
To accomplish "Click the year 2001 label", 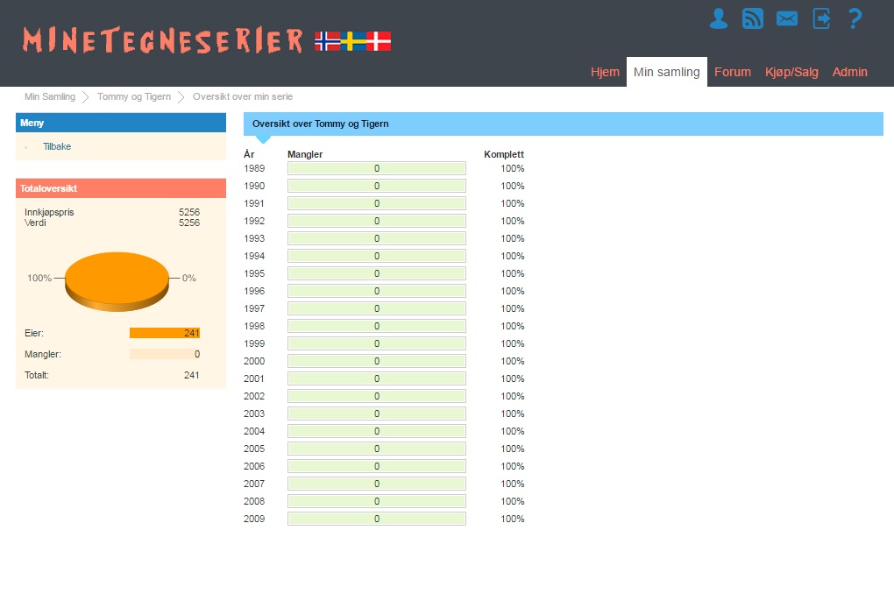I will (254, 378).
